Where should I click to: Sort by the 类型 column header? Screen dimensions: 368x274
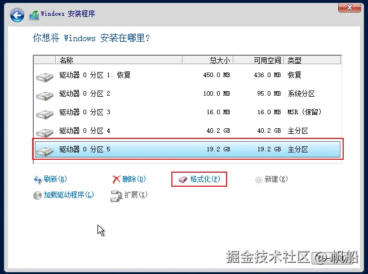pyautogui.click(x=312, y=60)
